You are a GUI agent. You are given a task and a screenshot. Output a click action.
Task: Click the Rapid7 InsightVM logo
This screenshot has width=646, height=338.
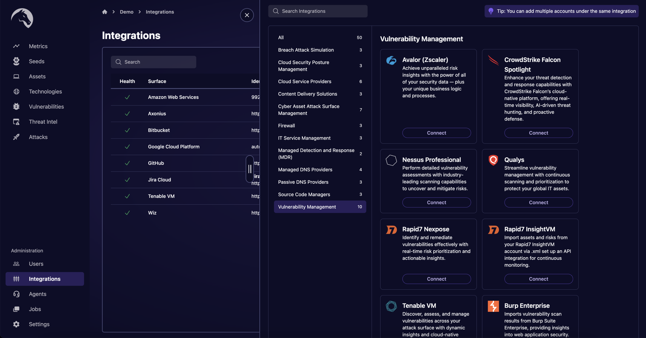[x=493, y=230]
